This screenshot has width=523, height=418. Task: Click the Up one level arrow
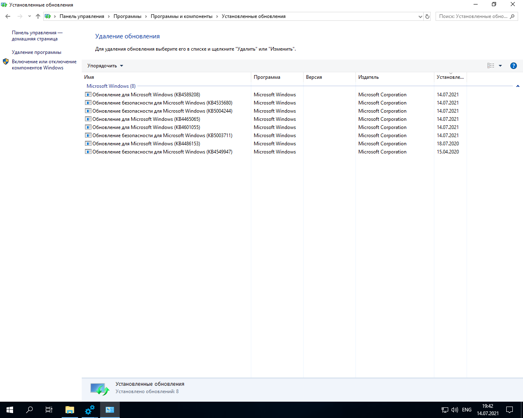[x=38, y=16]
